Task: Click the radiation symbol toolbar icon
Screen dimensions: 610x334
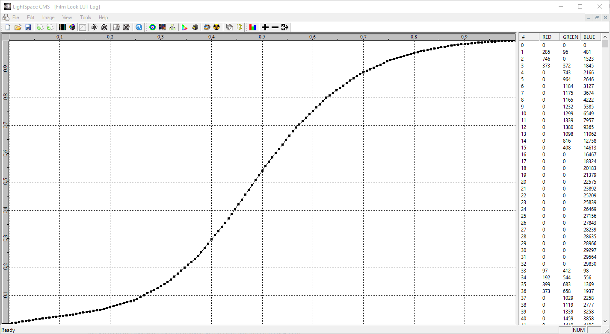Action: pyautogui.click(x=216, y=27)
